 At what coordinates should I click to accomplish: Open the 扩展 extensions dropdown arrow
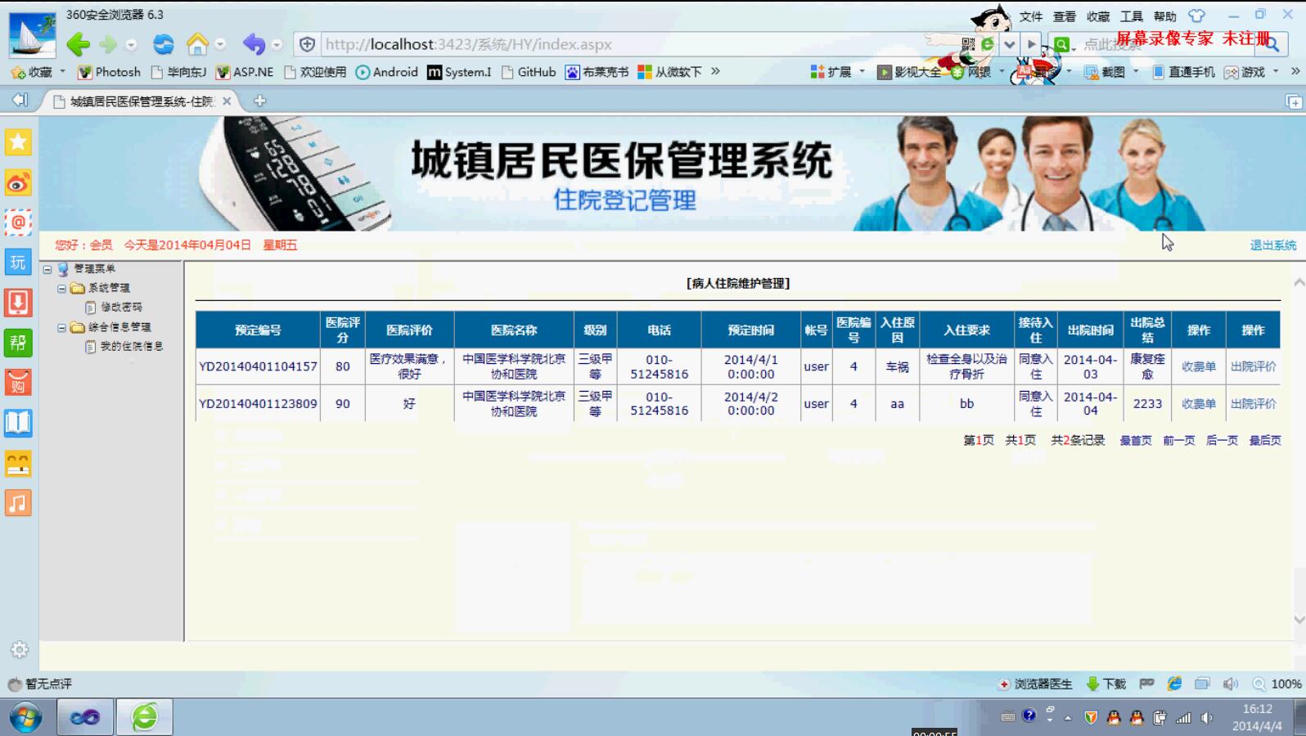862,72
